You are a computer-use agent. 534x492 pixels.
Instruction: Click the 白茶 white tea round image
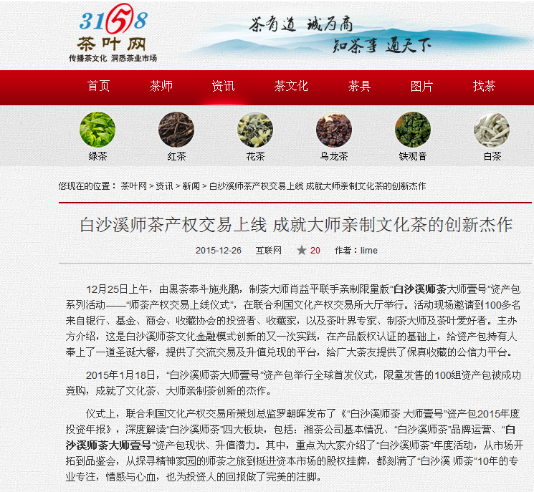[492, 130]
